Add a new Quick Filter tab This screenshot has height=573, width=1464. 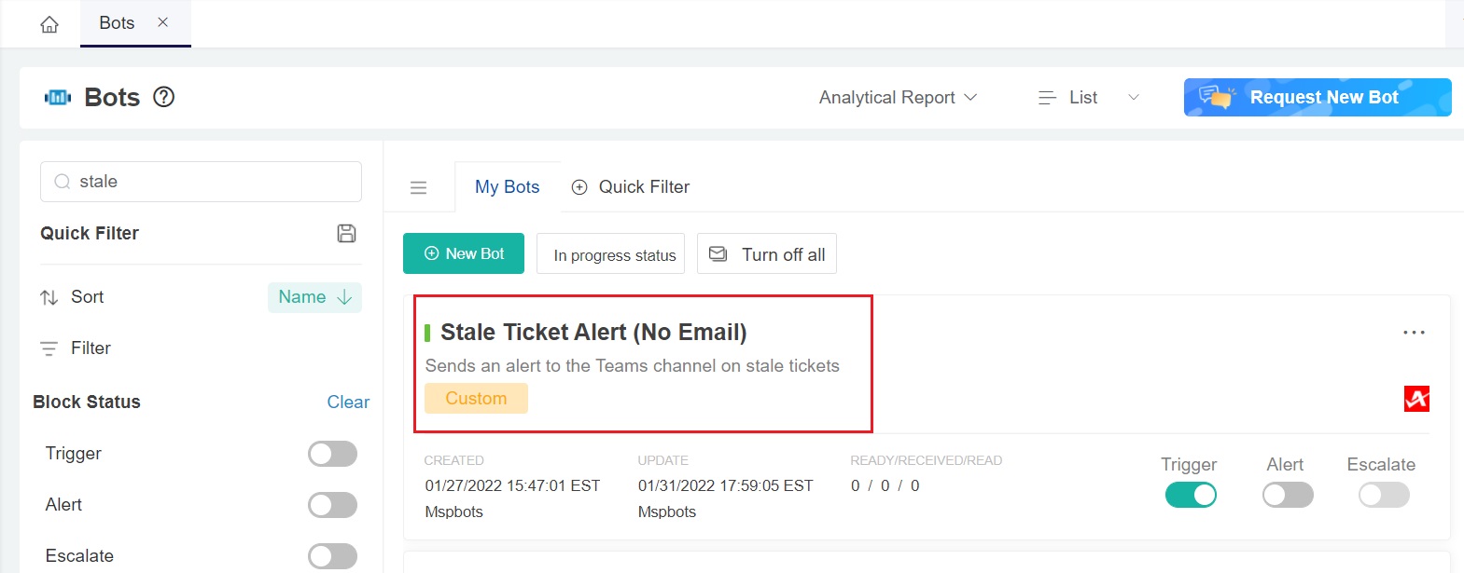(579, 186)
